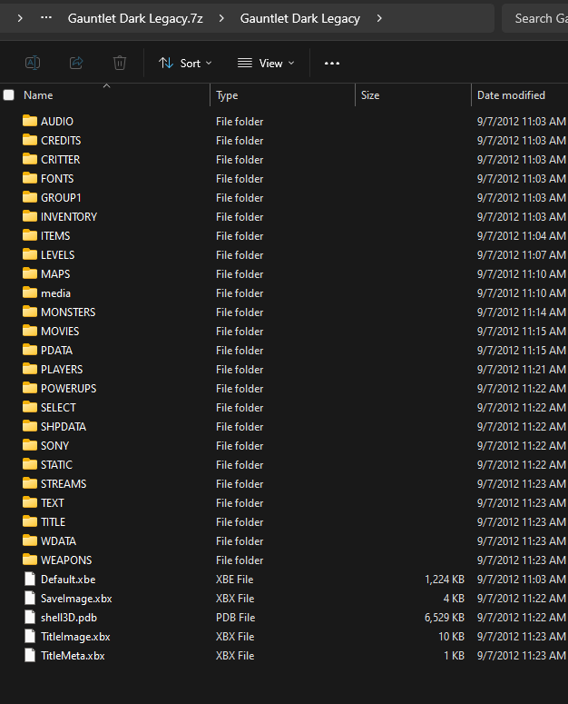
Task: Click the Type column header
Action: [x=227, y=95]
